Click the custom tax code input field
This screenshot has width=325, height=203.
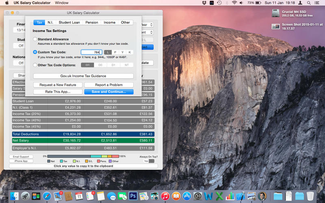[91, 52]
